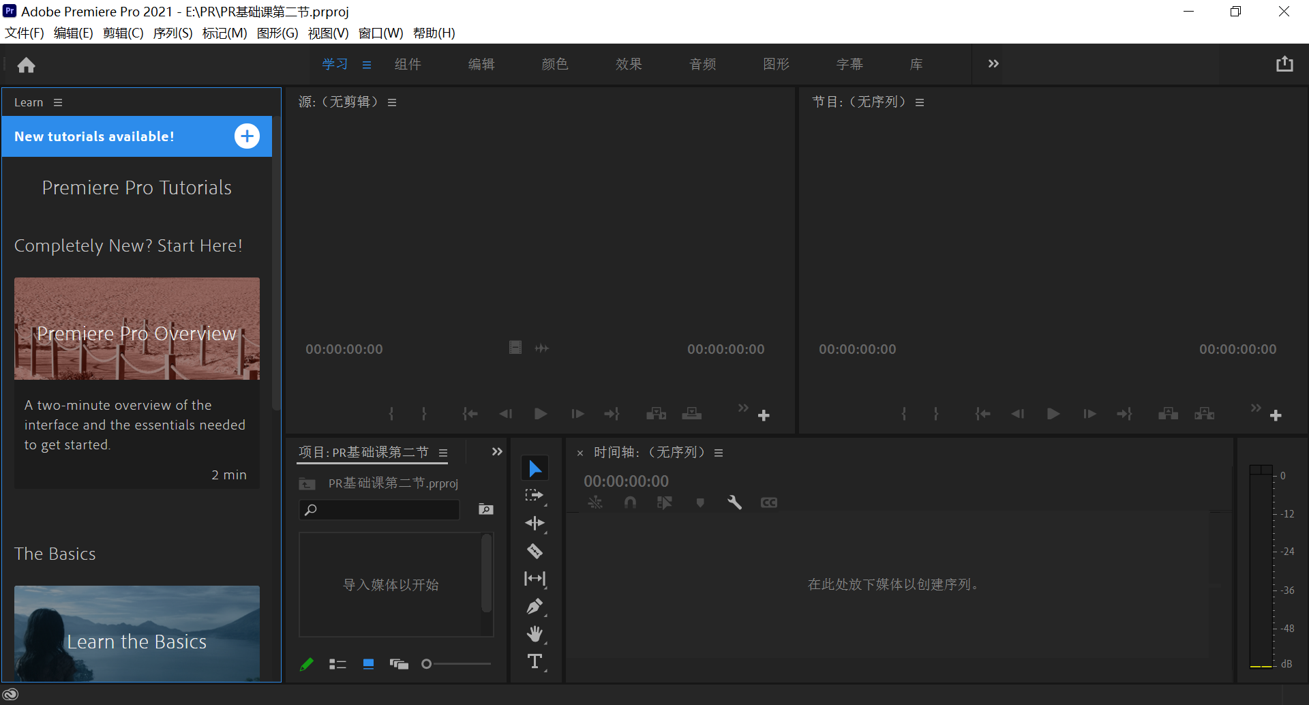Viewport: 1309px width, 705px height.
Task: Show hidden project panel tabs chevron
Action: click(x=497, y=451)
